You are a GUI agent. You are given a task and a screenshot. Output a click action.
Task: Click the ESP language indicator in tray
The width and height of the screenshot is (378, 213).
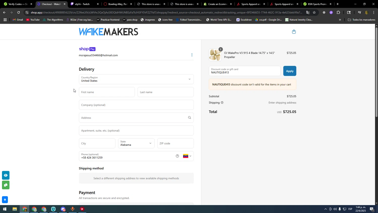click(350, 209)
